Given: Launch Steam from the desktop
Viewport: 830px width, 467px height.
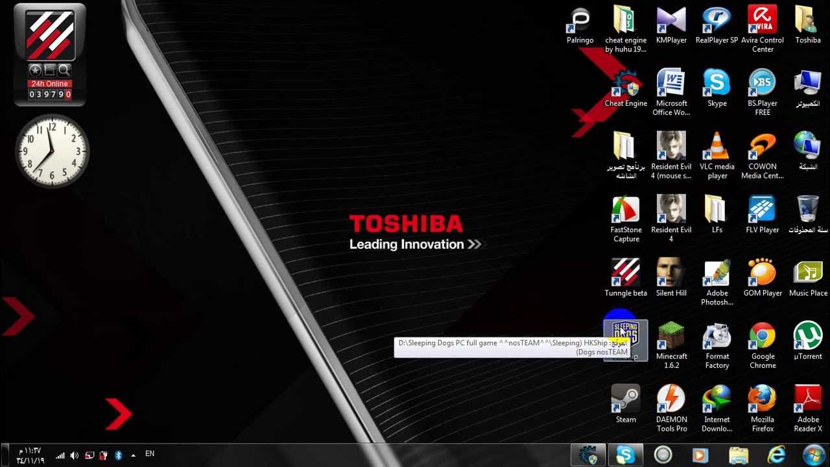Looking at the screenshot, I should click(x=626, y=404).
